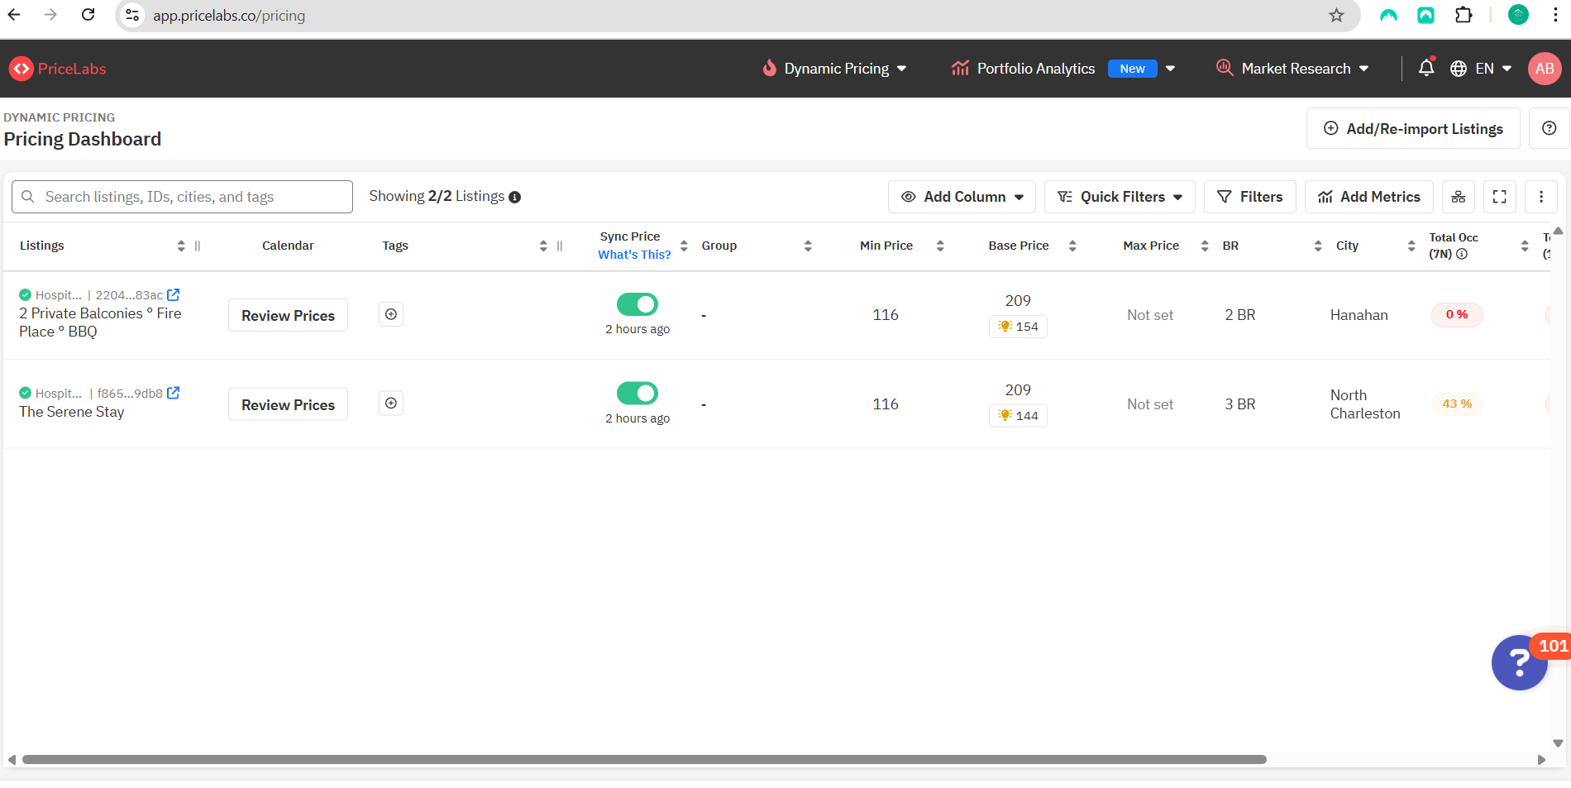Click Review Prices for The Serene Stay
The width and height of the screenshot is (1571, 788).
coord(288,404)
